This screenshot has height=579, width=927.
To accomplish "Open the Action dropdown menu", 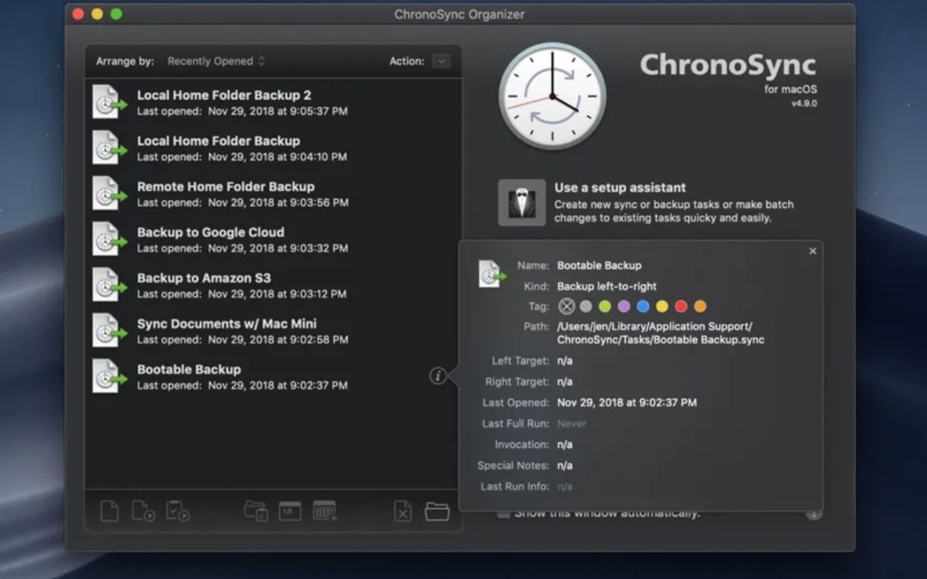I will 440,61.
